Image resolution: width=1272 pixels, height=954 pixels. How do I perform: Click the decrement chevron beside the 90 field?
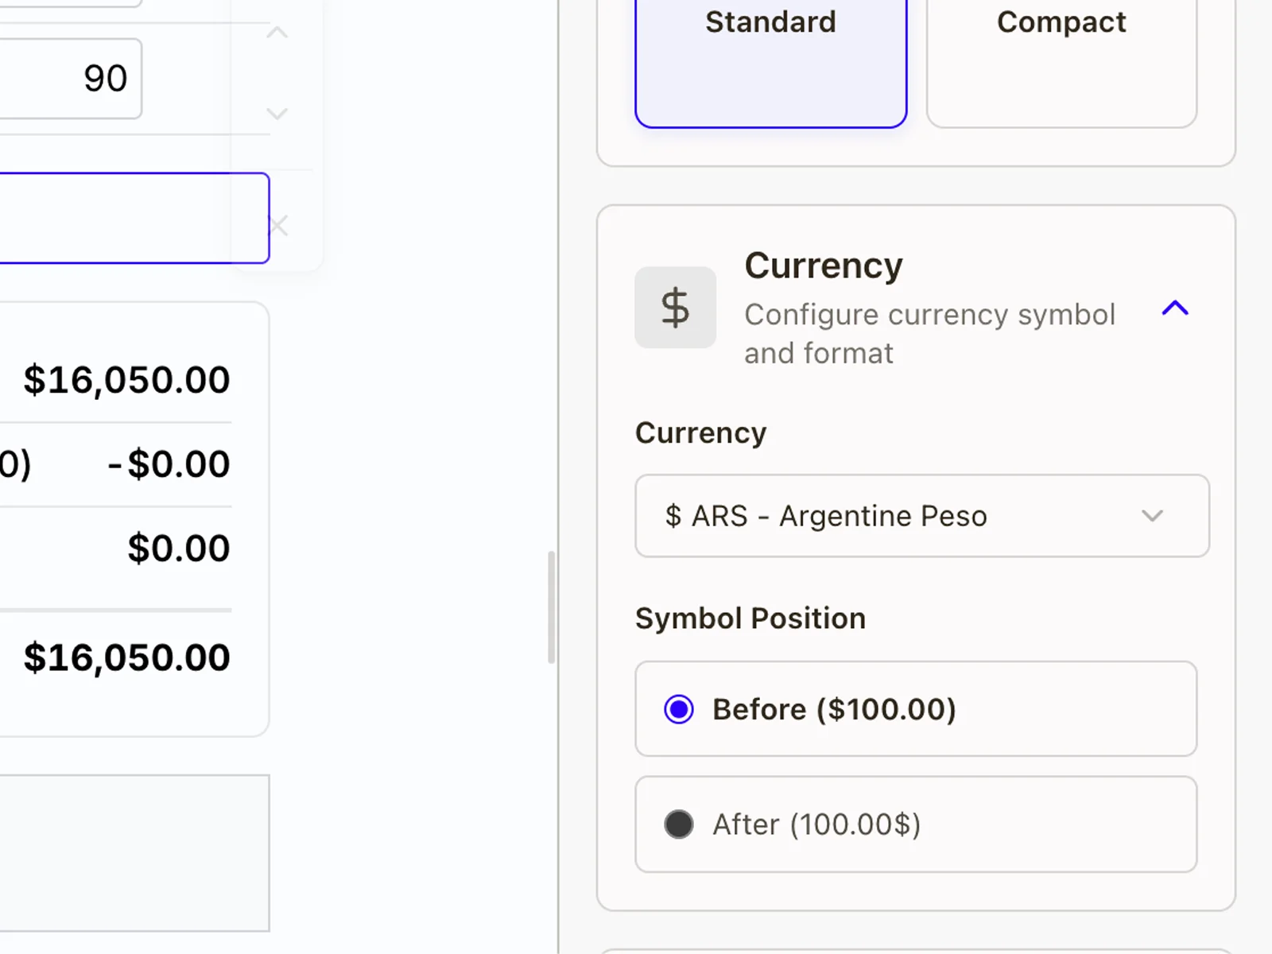click(x=277, y=114)
